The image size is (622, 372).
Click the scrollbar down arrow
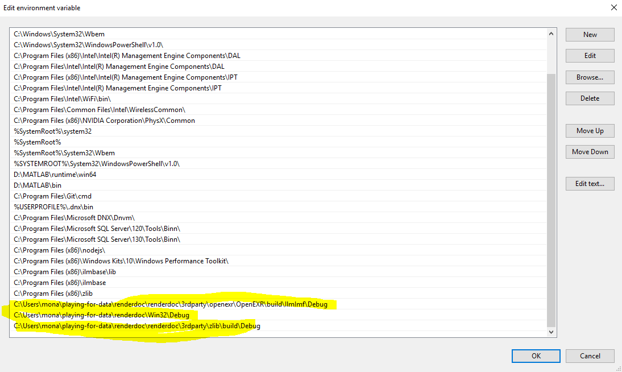[x=551, y=332]
